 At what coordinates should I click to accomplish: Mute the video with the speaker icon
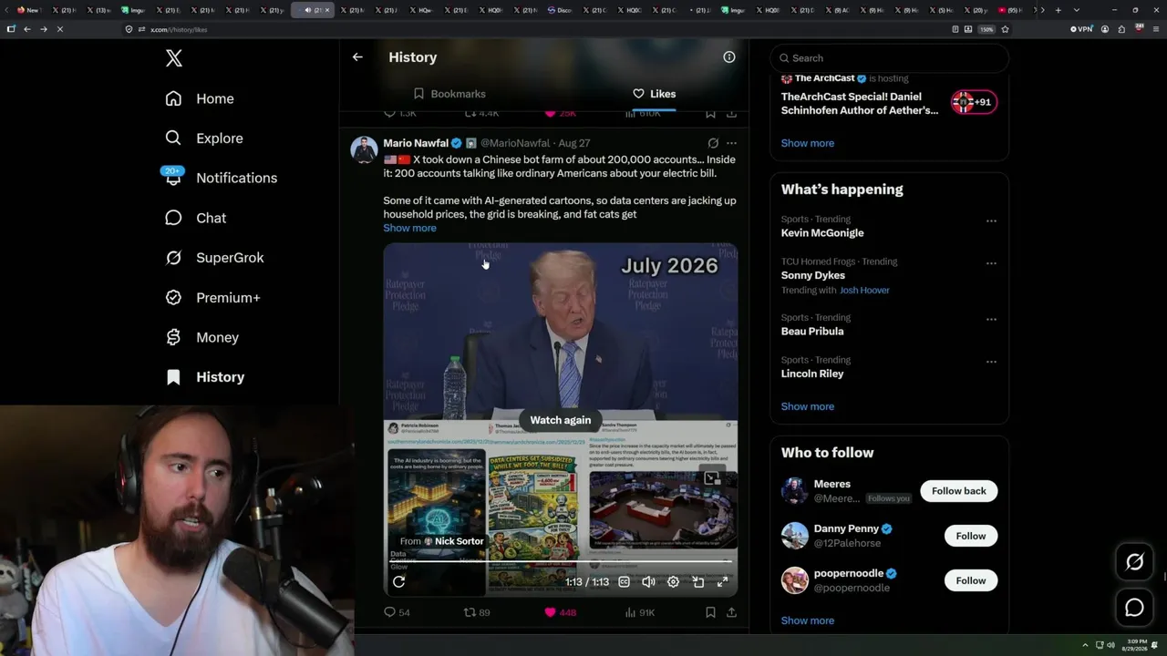coord(648,581)
